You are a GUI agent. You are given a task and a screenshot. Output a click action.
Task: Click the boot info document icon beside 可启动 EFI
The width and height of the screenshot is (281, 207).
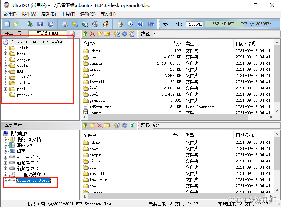tap(72, 34)
